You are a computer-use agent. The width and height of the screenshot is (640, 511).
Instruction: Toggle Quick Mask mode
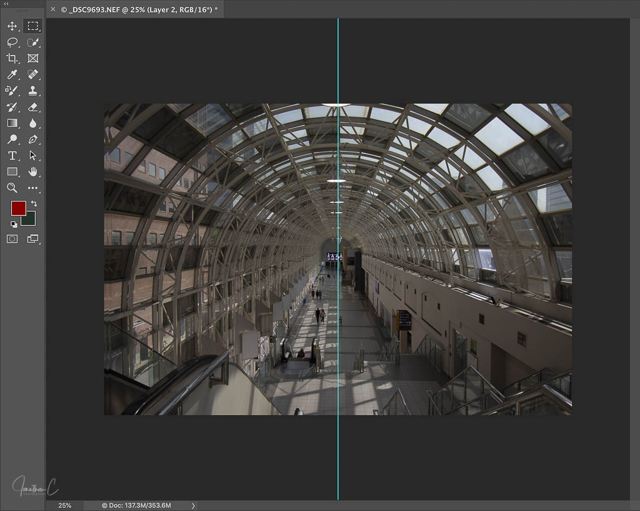point(12,238)
